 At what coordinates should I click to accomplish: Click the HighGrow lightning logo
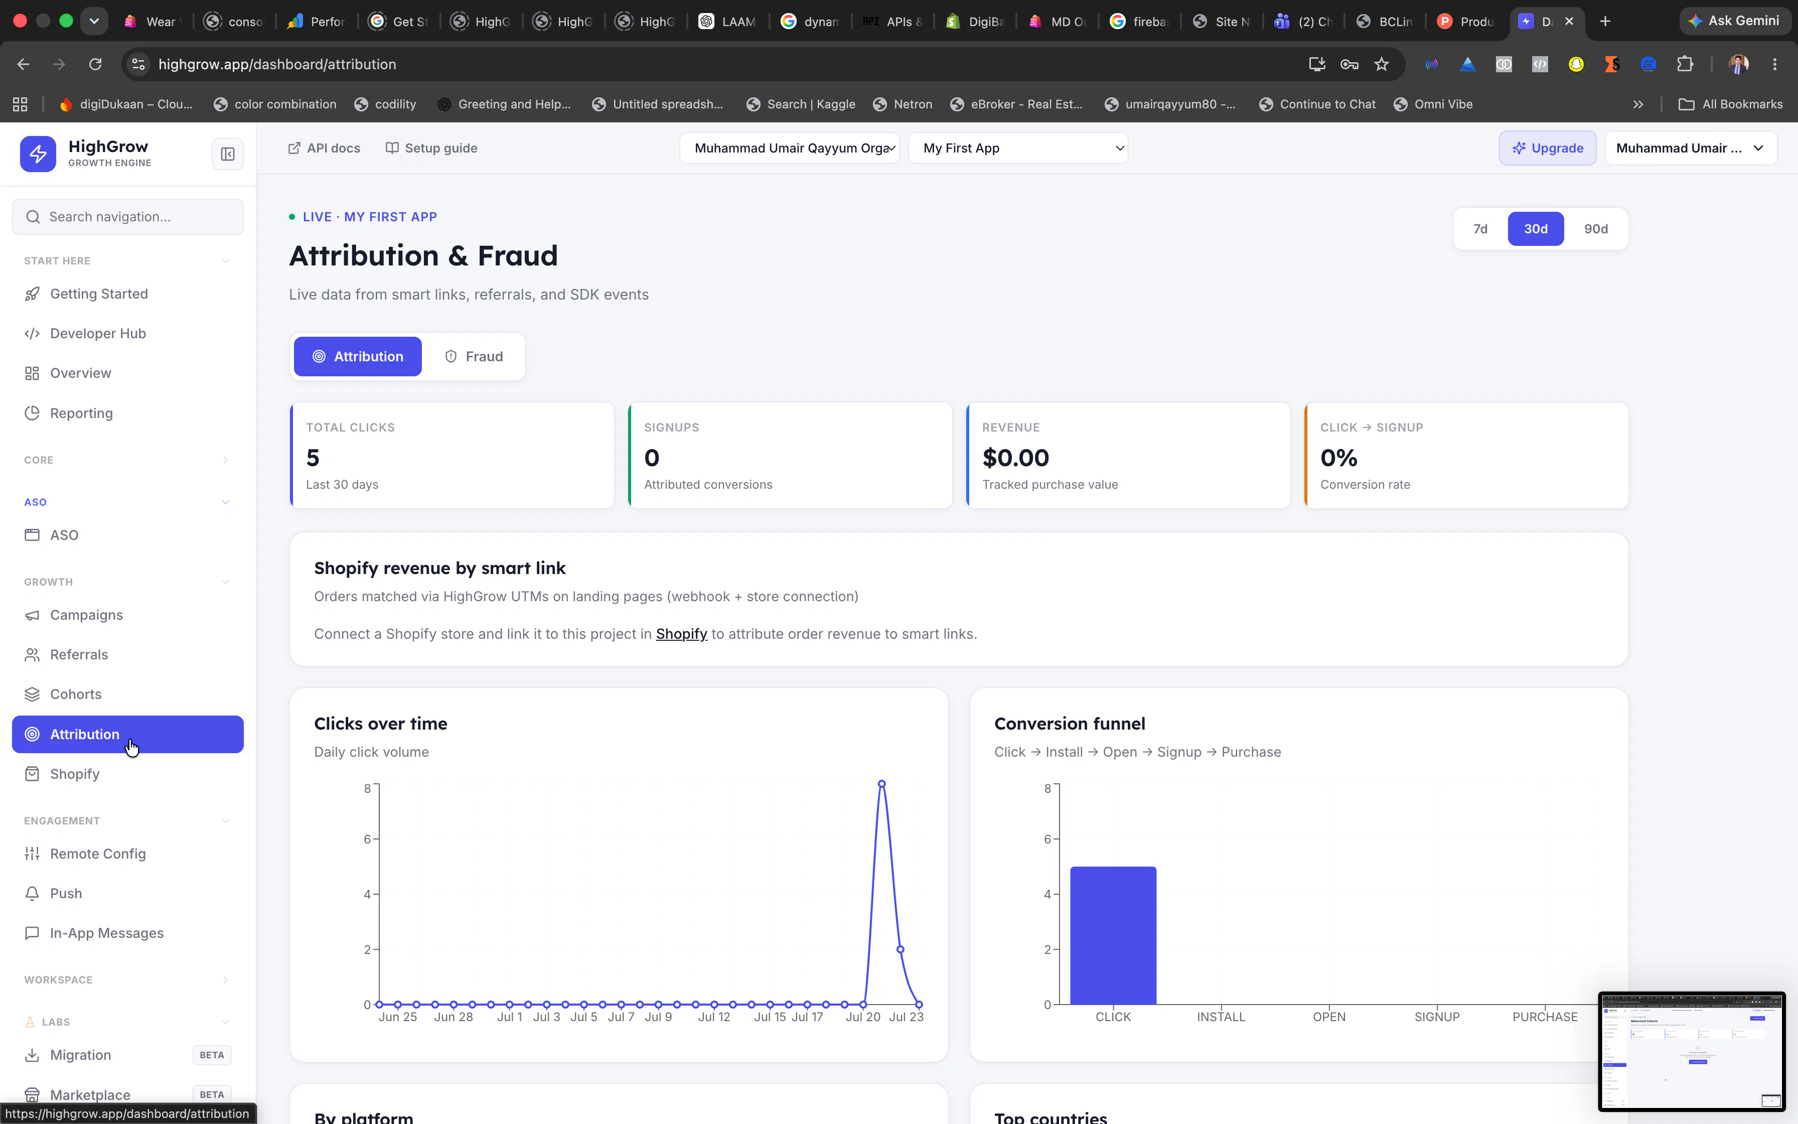tap(38, 154)
